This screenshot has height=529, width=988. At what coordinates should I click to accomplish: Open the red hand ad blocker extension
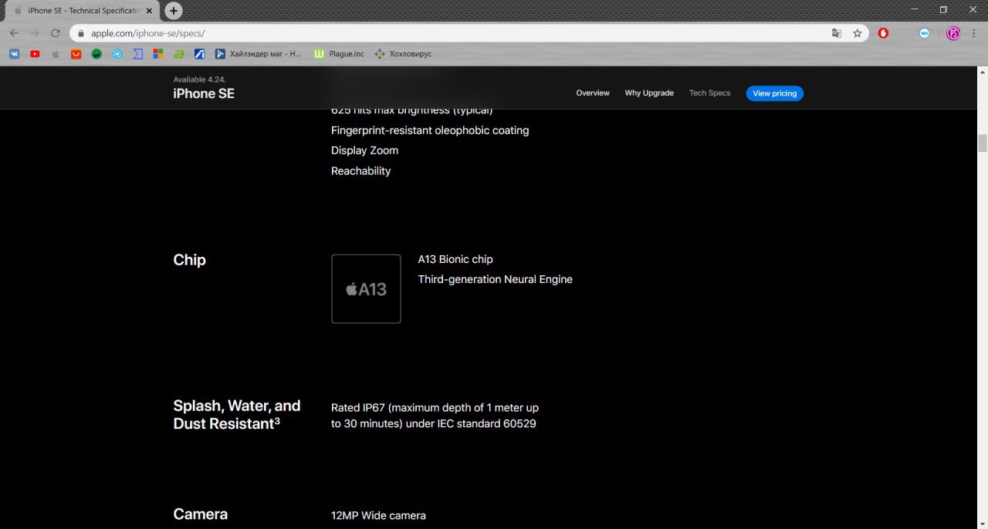tap(883, 33)
